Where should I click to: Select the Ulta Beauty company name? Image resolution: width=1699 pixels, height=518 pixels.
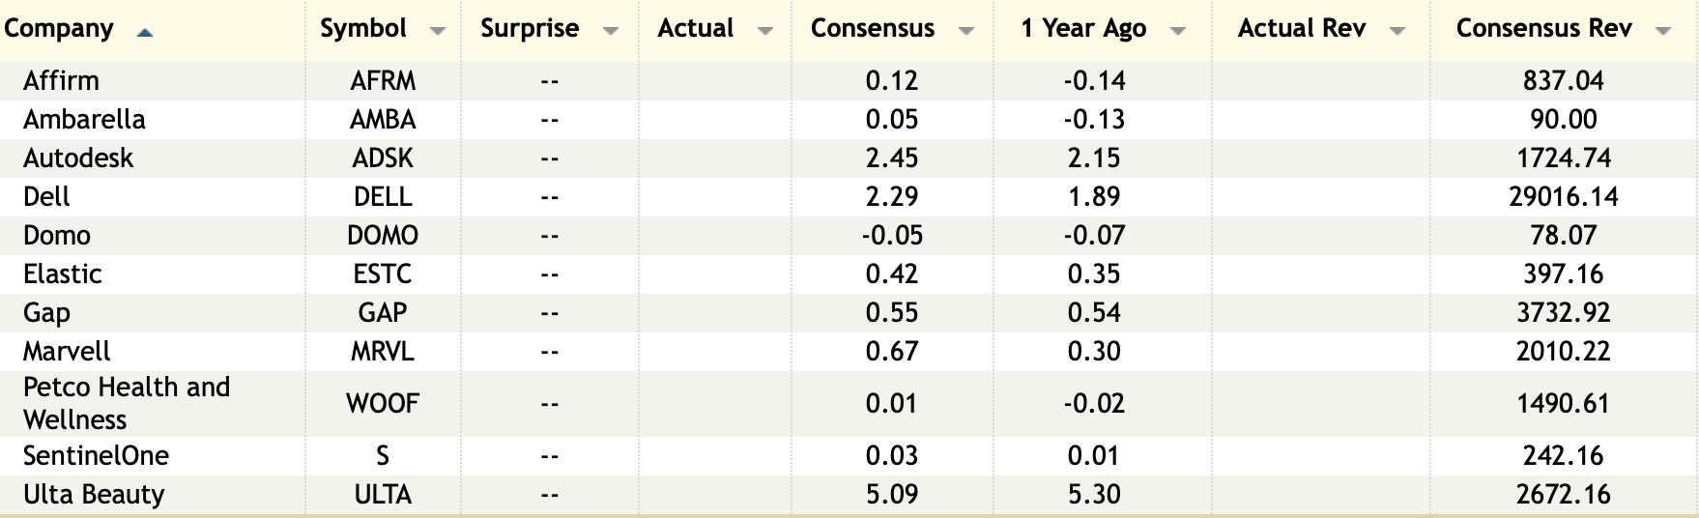point(94,494)
